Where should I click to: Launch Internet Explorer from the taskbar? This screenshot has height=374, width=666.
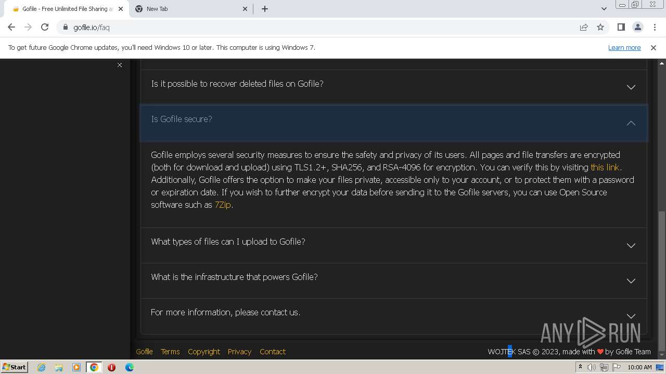tap(41, 367)
